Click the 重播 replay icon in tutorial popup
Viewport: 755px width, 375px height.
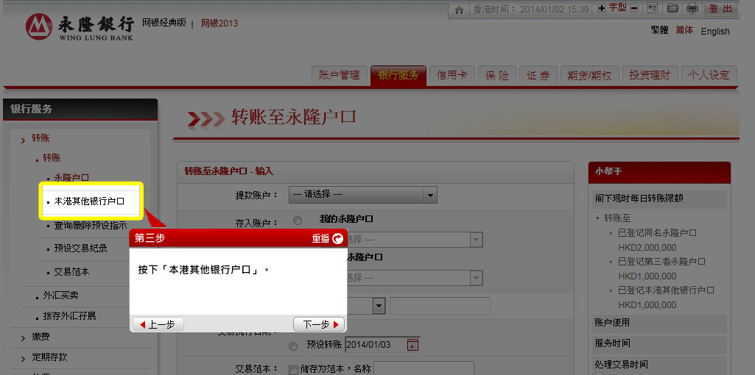(x=338, y=238)
